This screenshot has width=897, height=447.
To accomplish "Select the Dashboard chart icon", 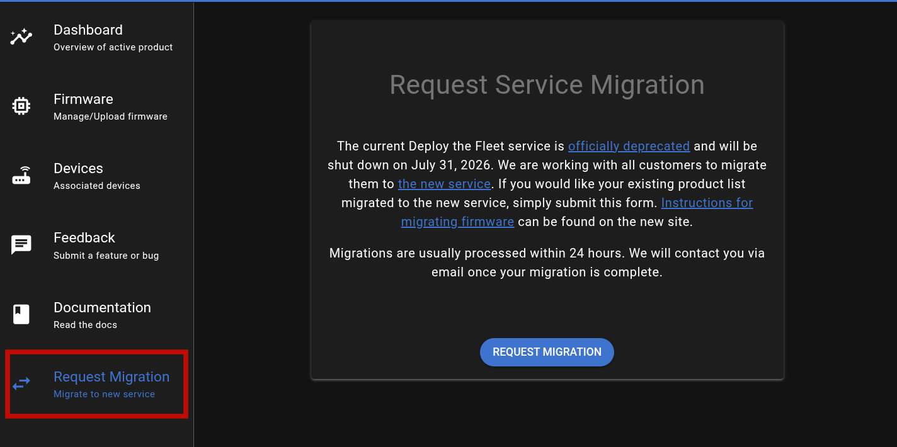I will coord(21,37).
